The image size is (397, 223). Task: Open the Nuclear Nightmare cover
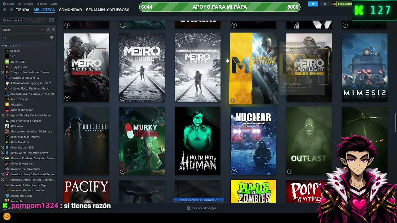coord(253,141)
